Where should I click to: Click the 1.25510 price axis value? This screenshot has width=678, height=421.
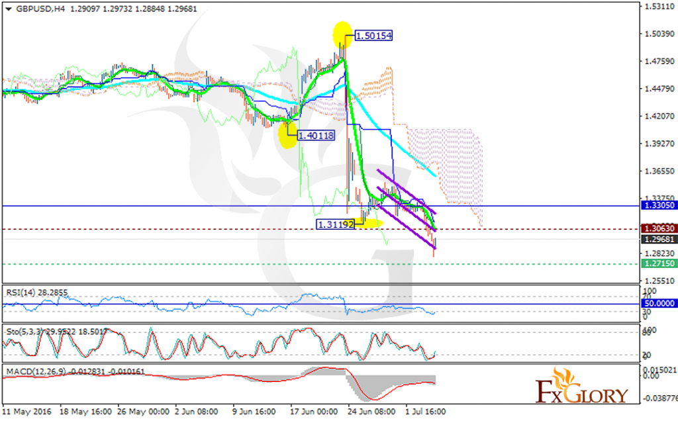[x=659, y=281]
